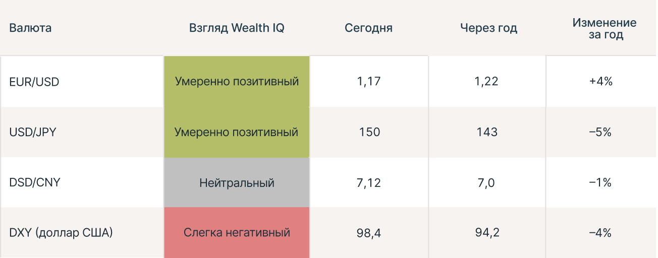Click the USD/JPY currency label
The width and height of the screenshot is (658, 258).
pos(33,132)
